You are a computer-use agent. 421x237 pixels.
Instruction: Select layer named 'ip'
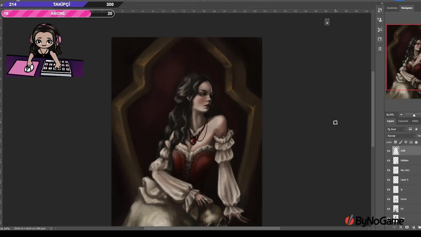point(401,190)
